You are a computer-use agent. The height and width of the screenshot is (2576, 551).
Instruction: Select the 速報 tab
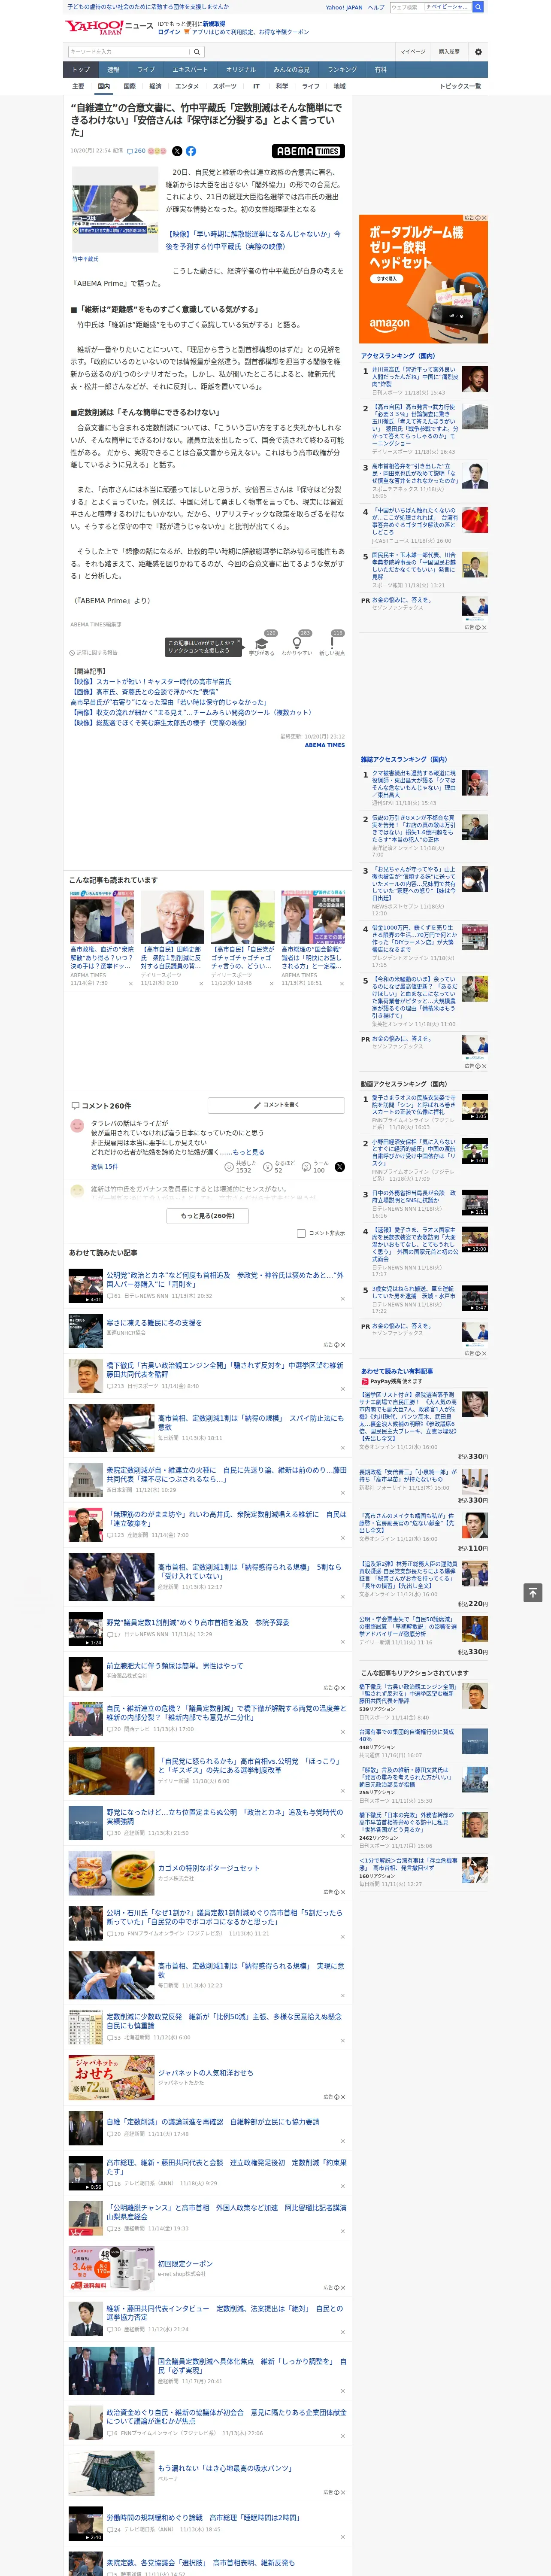point(113,70)
